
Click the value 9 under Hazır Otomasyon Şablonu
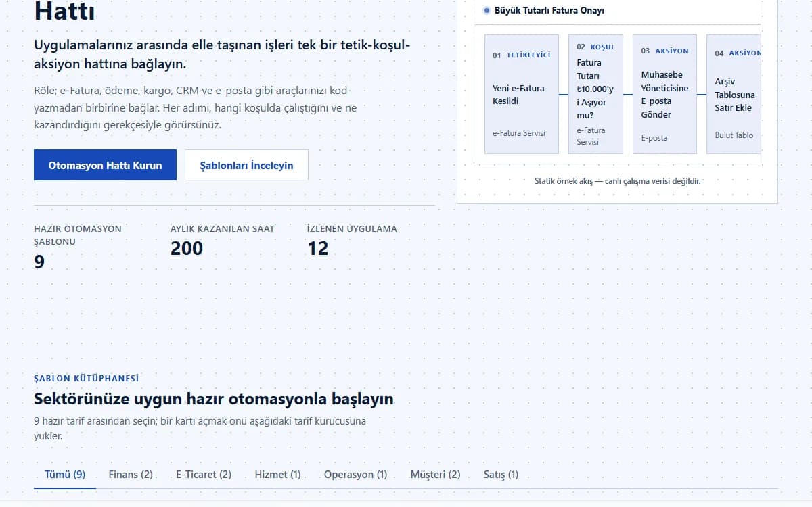click(39, 262)
